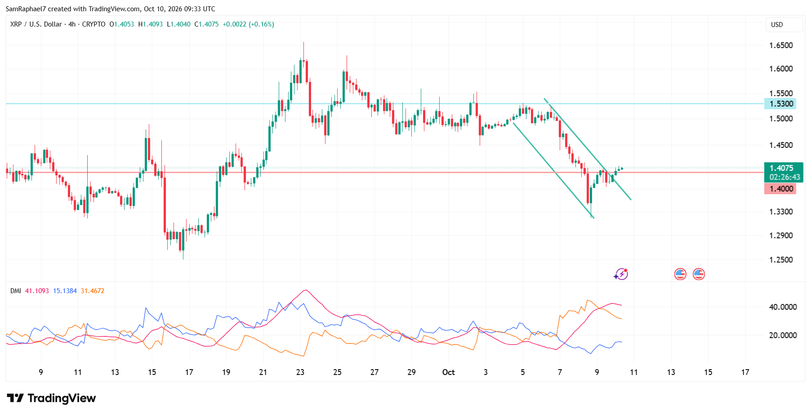Click the 21 date on time axis
The width and height of the screenshot is (811, 415).
[263, 372]
